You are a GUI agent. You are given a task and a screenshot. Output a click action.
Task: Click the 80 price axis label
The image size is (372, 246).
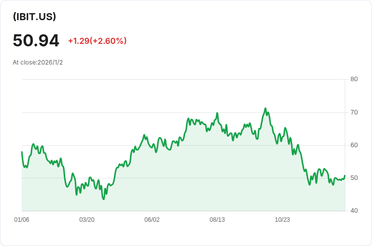354,79
